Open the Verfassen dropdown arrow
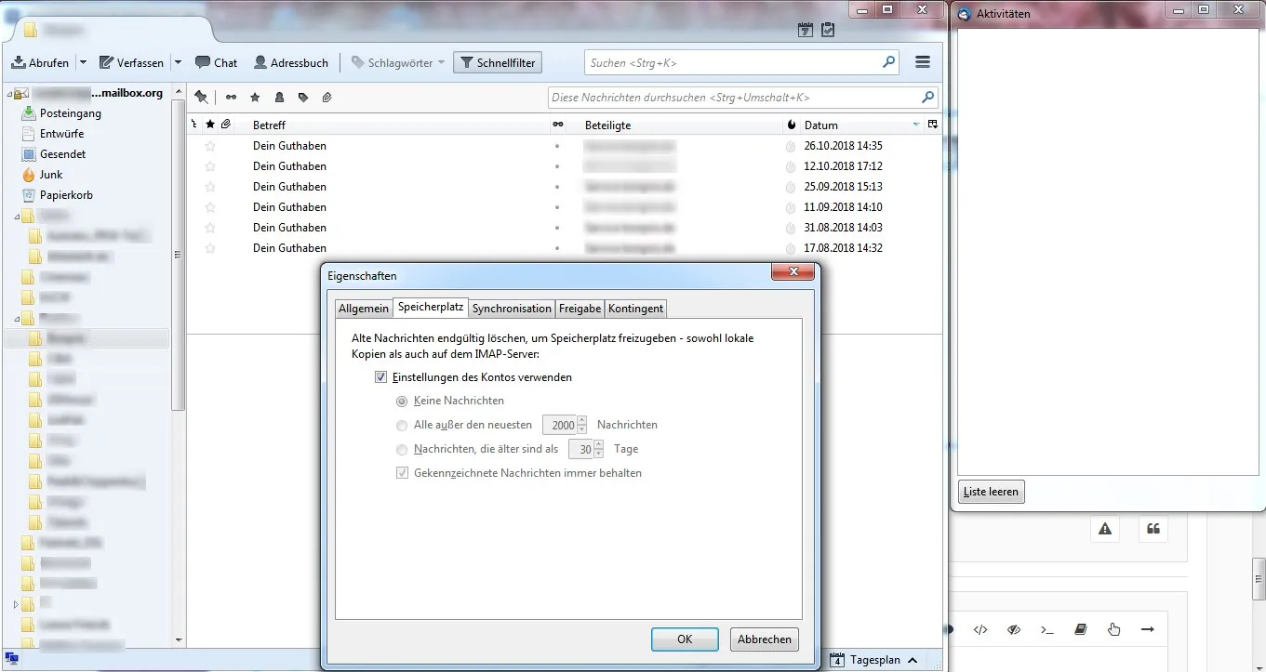Viewport: 1266px width, 672px height. (178, 62)
